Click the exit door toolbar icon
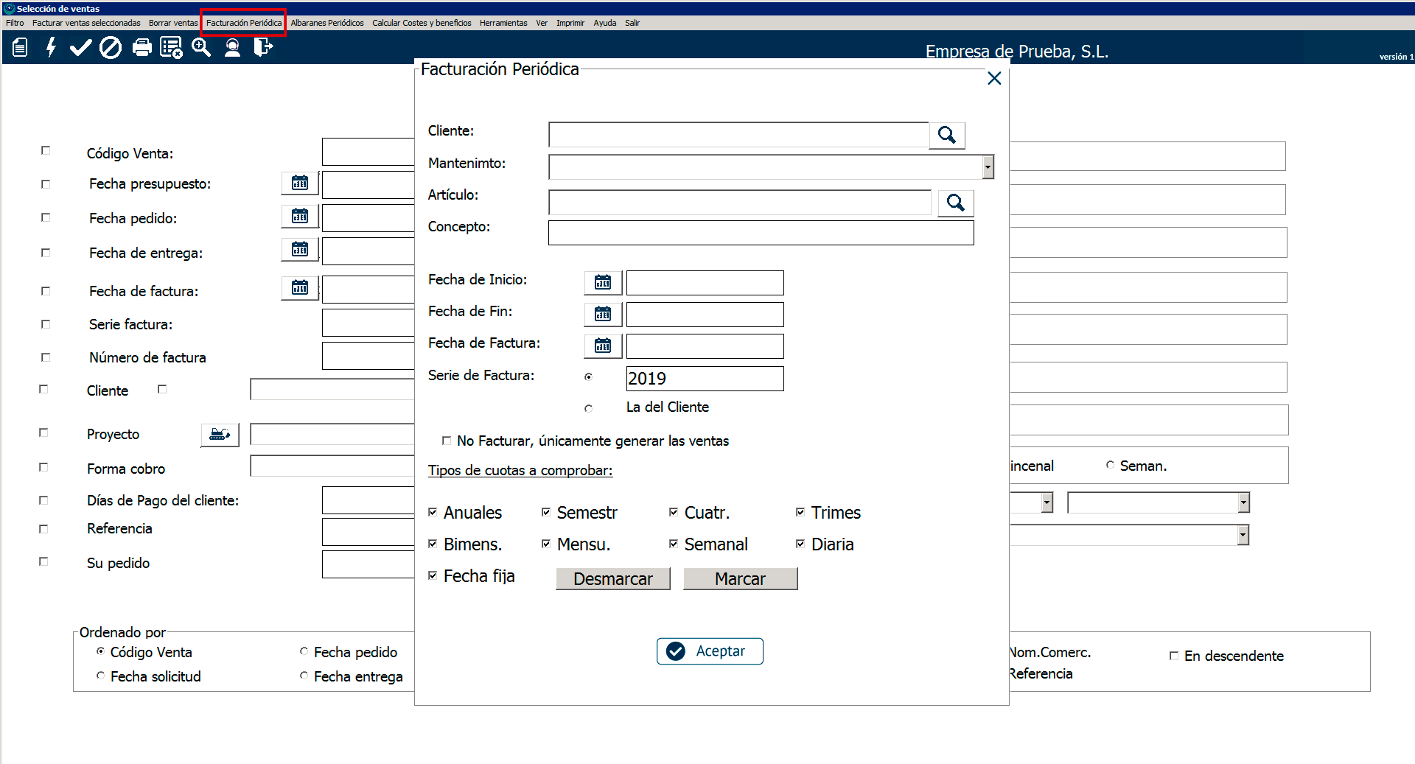 click(x=262, y=48)
